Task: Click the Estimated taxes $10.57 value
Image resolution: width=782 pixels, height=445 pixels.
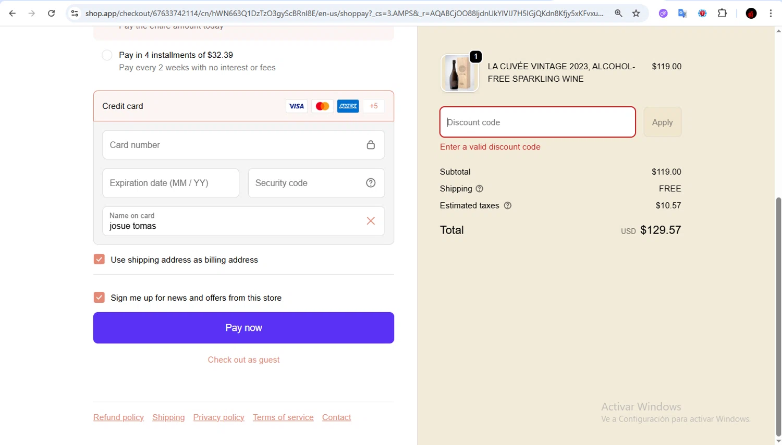Action: 668,206
